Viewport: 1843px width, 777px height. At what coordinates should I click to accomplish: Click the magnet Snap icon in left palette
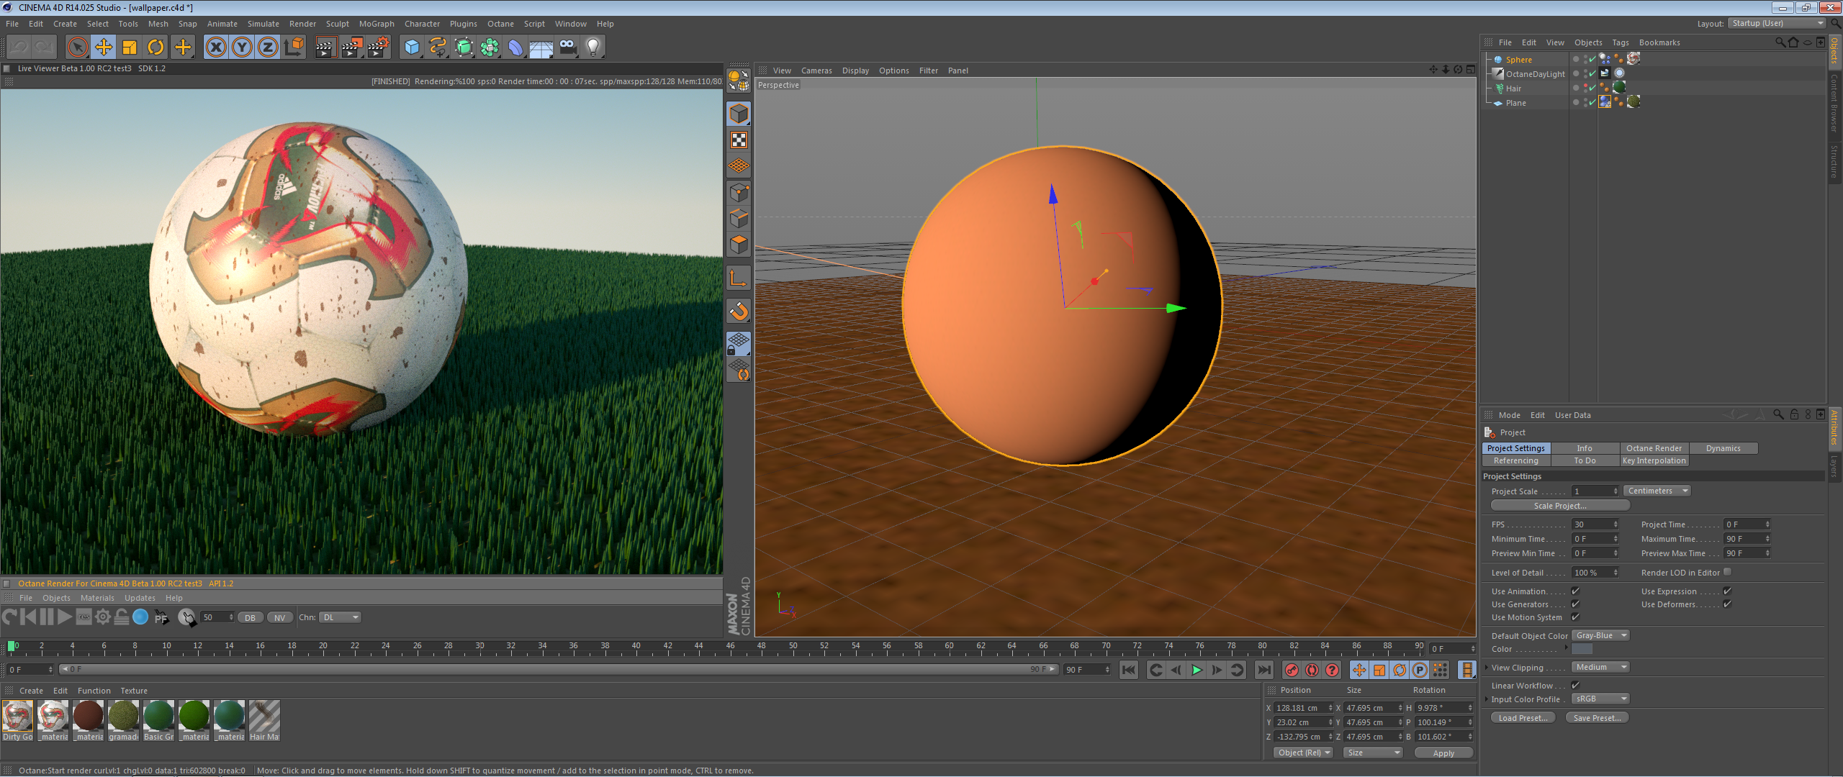coord(739,311)
